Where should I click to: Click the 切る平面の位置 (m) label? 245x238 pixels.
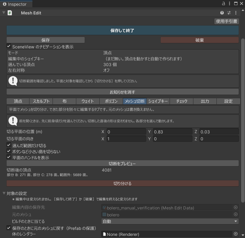click(24, 132)
